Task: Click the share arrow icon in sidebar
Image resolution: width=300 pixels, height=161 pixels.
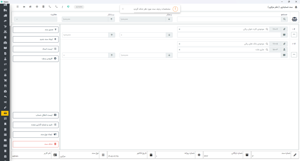Action: pos(5,21)
